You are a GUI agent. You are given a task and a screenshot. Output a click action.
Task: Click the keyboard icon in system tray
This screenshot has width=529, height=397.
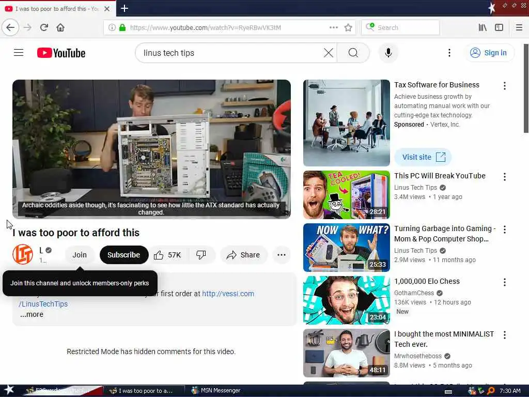[448, 392]
